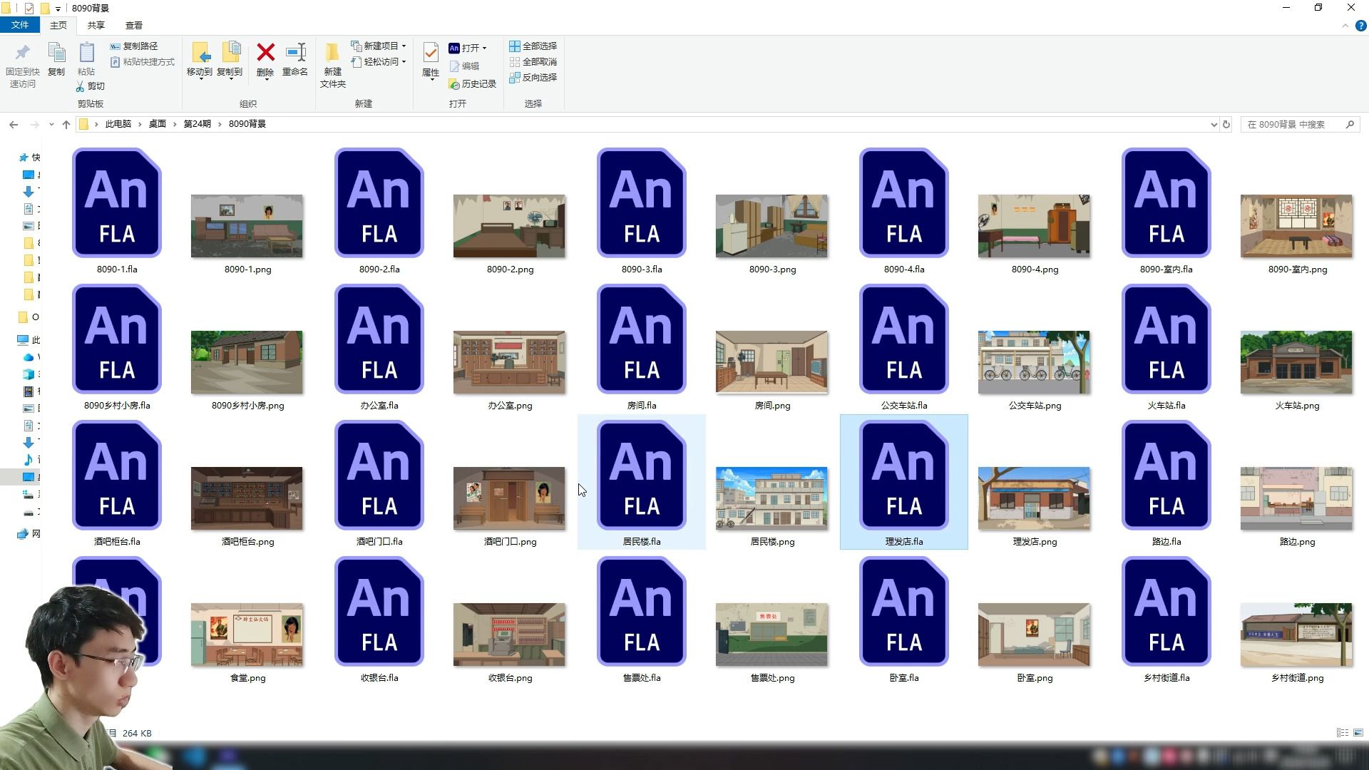
Task: Open the File (文件) menu
Action: tap(20, 25)
